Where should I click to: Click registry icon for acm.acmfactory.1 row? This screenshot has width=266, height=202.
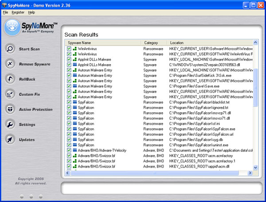(x=75, y=161)
